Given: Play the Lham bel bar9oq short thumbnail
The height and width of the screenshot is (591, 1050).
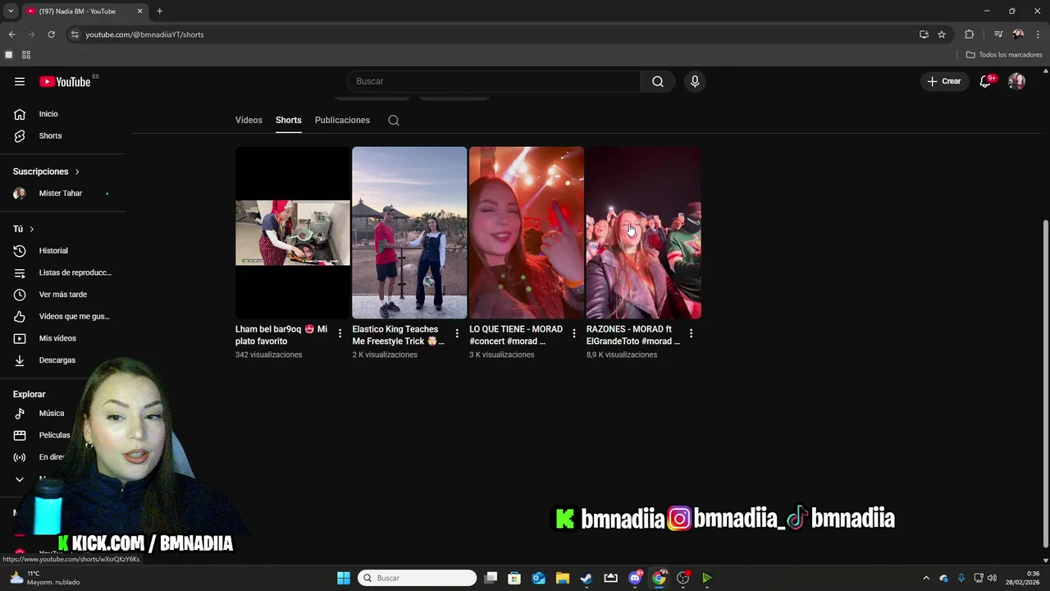Looking at the screenshot, I should 293,233.
